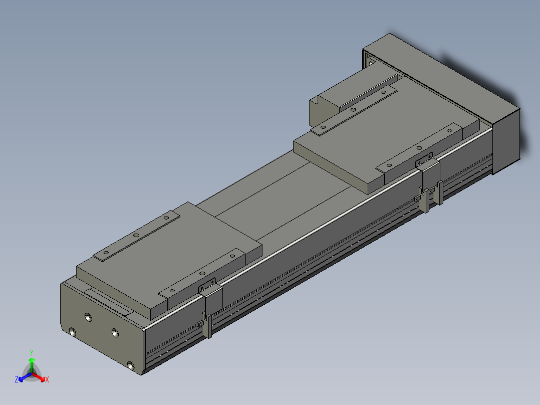Select the far slider carriage top plate
This screenshot has height=405, width=540.
click(386, 134)
